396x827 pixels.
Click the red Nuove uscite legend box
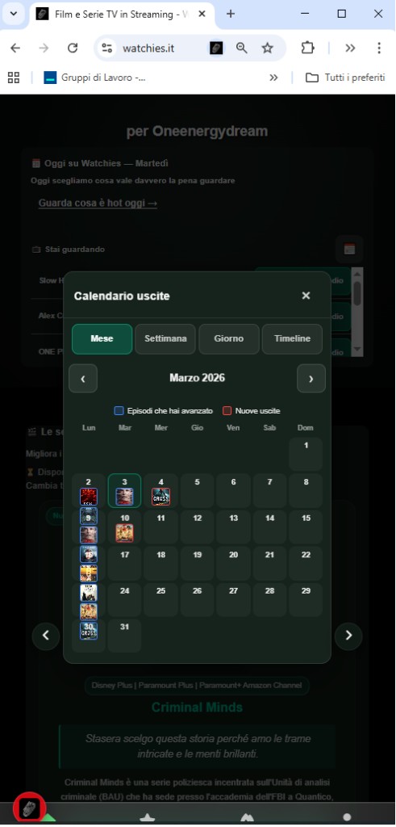point(227,410)
